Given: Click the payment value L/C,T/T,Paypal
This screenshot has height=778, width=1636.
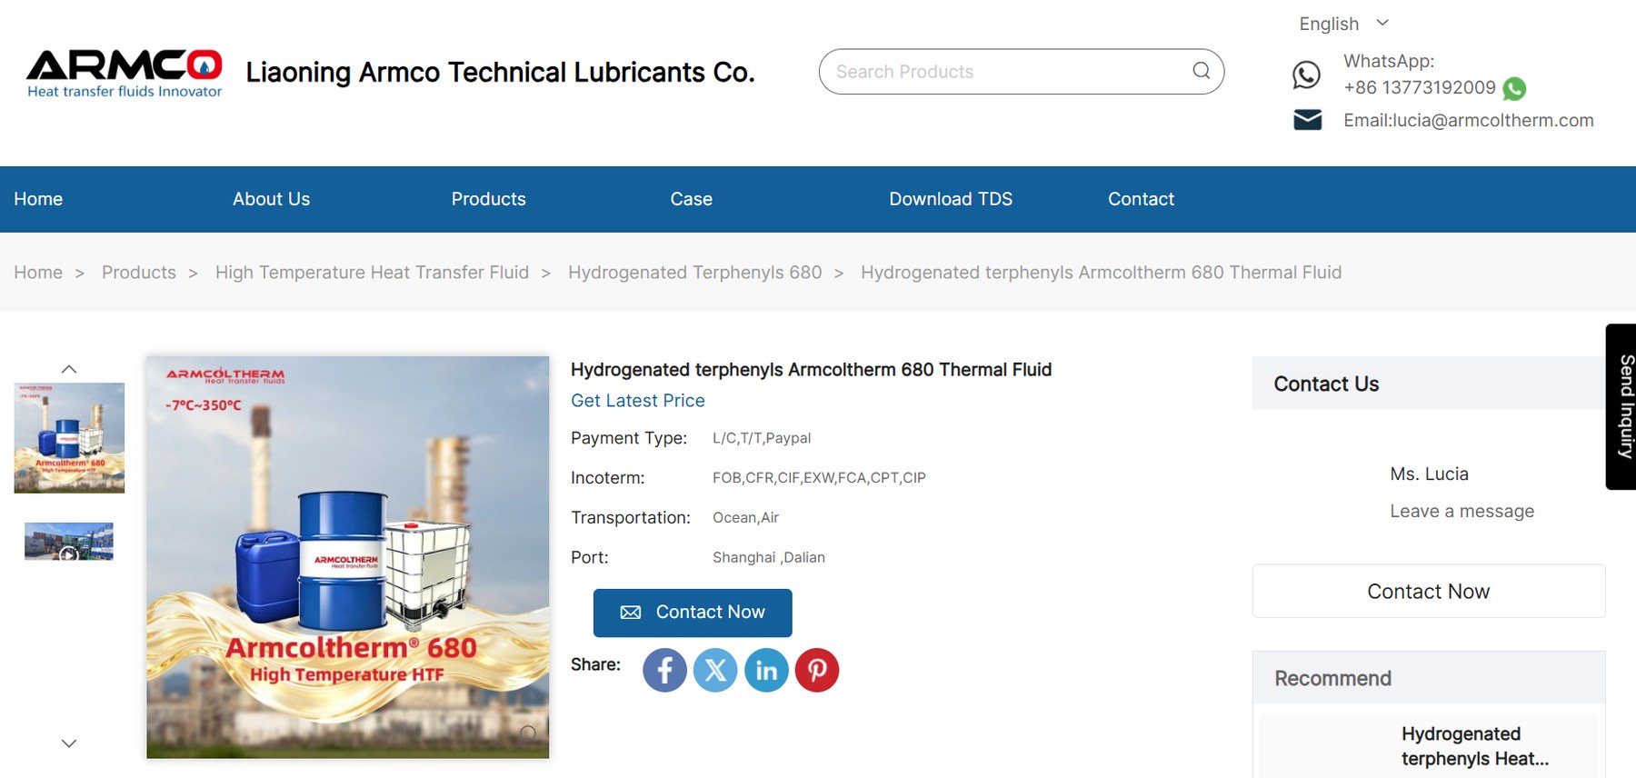Looking at the screenshot, I should (762, 438).
